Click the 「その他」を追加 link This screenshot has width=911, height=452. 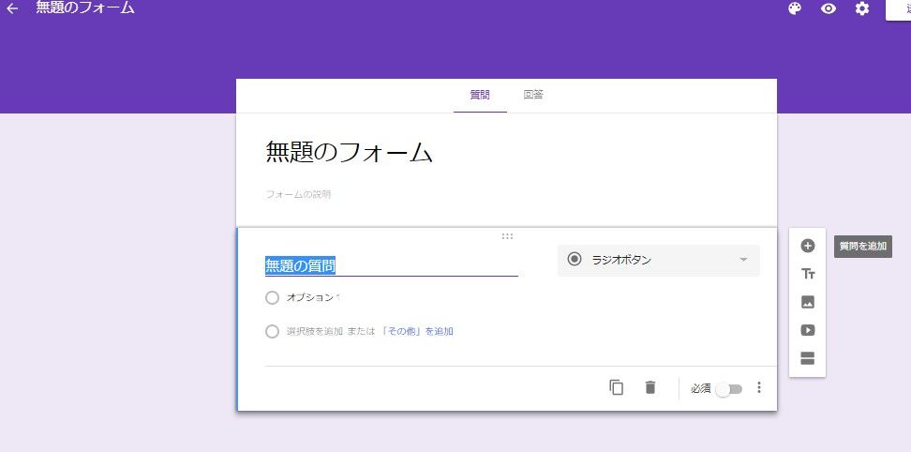pyautogui.click(x=417, y=331)
